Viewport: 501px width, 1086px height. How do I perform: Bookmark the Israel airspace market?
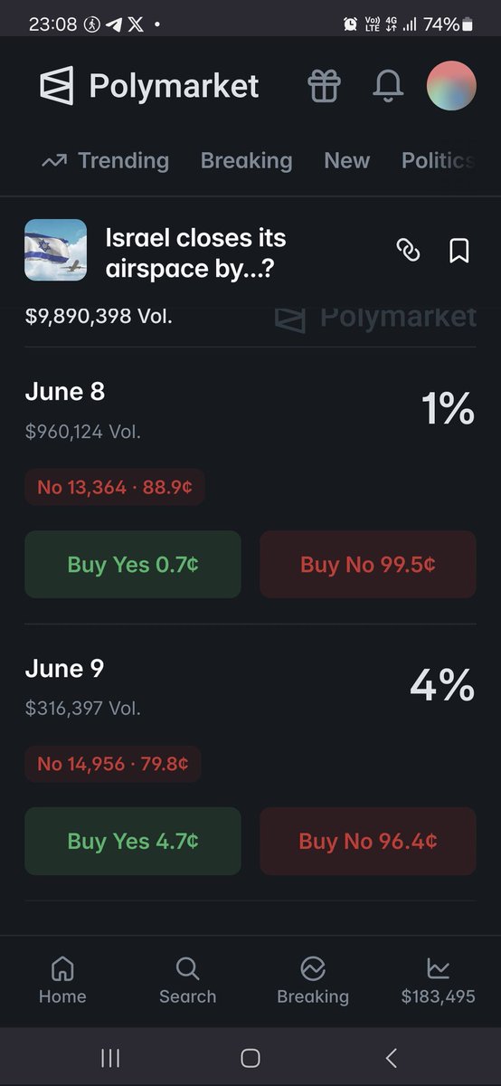pyautogui.click(x=459, y=251)
